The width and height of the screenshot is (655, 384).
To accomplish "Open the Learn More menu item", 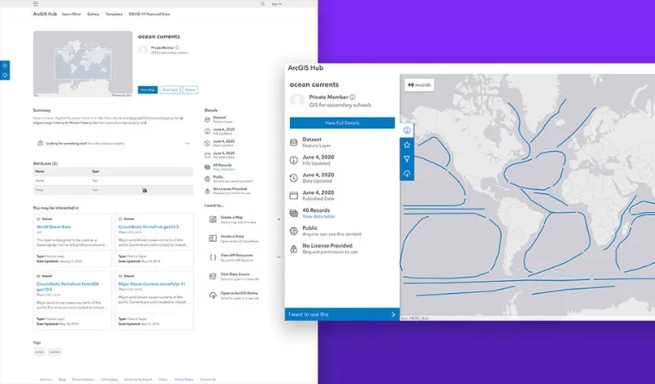I will tap(72, 14).
